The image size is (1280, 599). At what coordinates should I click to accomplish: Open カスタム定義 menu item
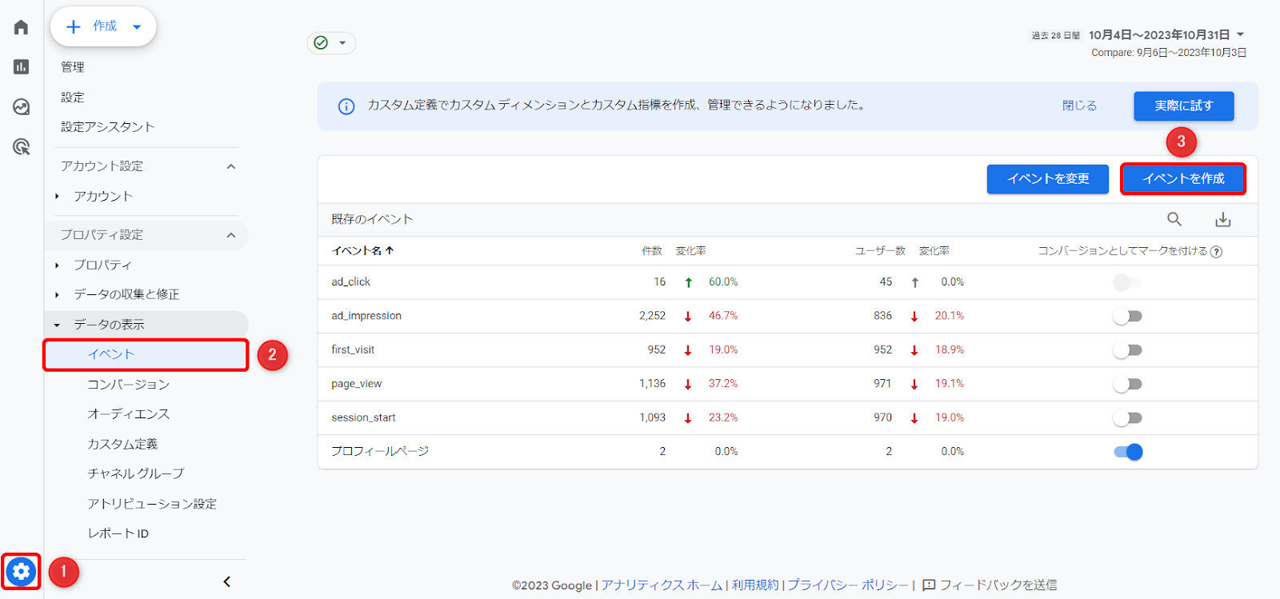pos(122,444)
